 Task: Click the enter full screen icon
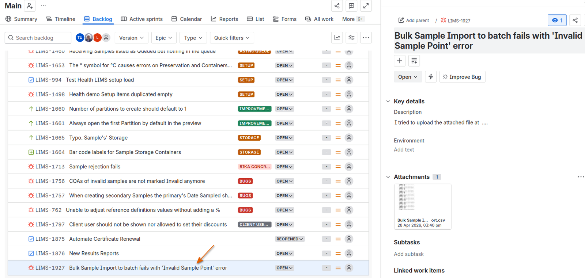coord(366,6)
